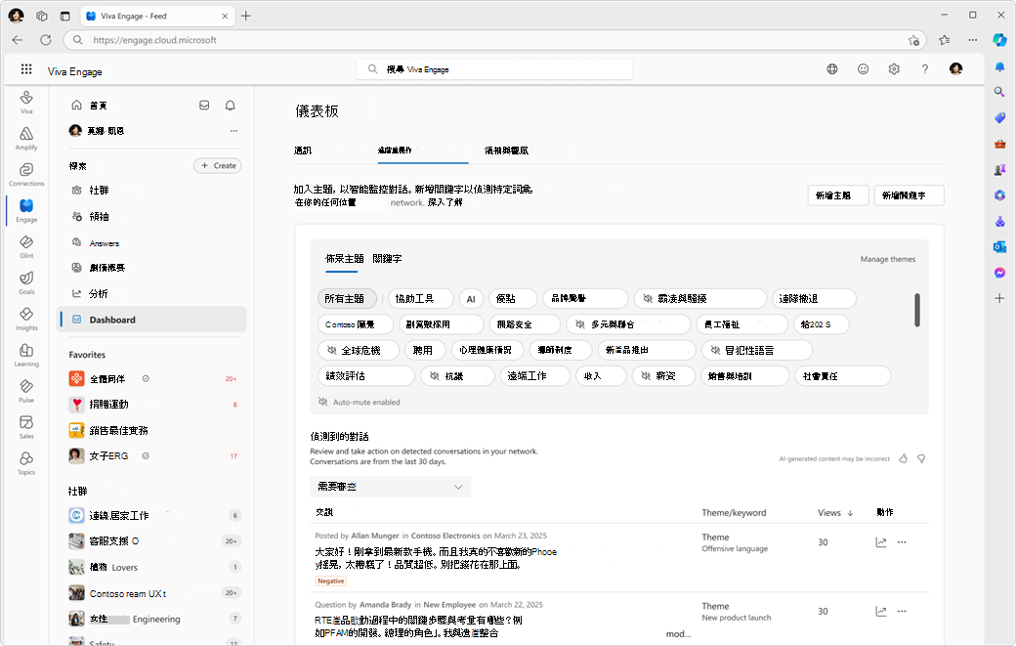Open Glint in the left rail
Image resolution: width=1016 pixels, height=646 pixels.
coord(26,246)
